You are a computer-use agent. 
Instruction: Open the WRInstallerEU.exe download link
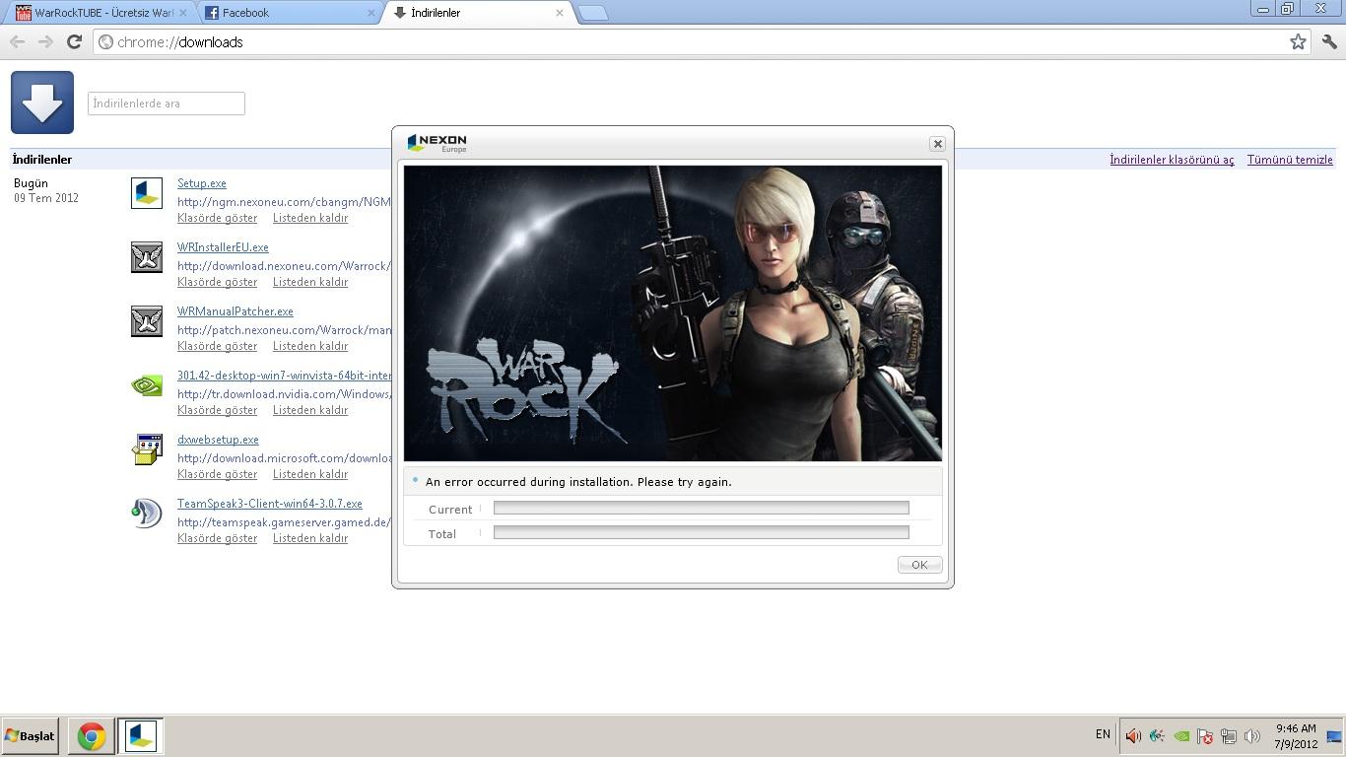click(x=223, y=247)
